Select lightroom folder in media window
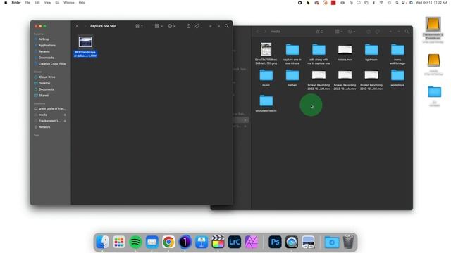Image resolution: width=451 pixels, height=253 pixels. tap(371, 50)
